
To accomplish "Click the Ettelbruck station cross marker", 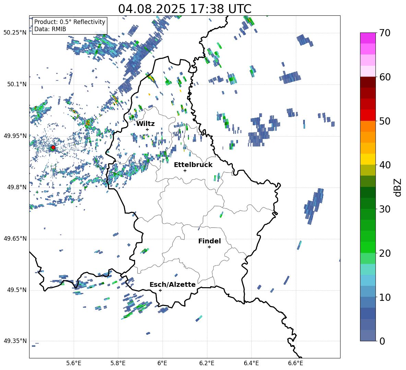I will pyautogui.click(x=185, y=170).
